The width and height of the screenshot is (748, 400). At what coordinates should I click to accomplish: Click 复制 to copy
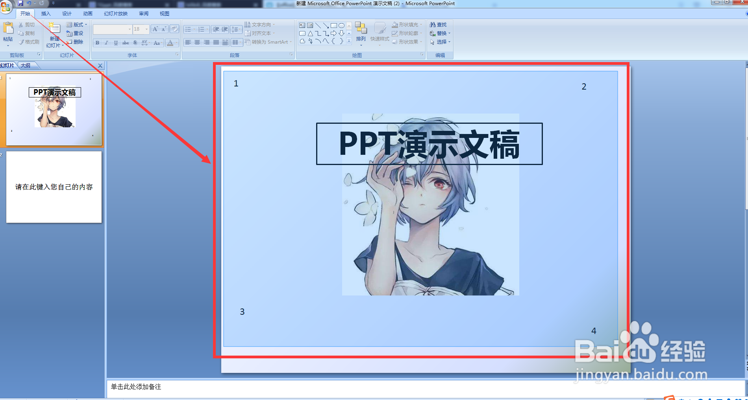[27, 33]
